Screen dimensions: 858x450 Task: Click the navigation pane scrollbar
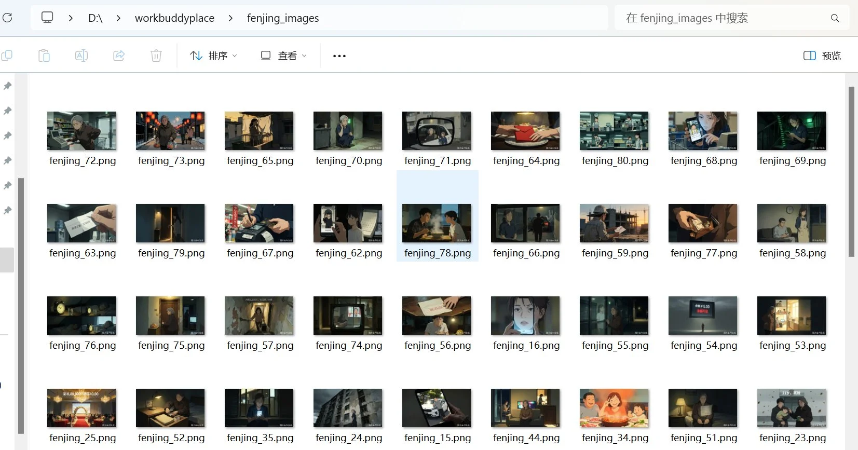pos(21,305)
